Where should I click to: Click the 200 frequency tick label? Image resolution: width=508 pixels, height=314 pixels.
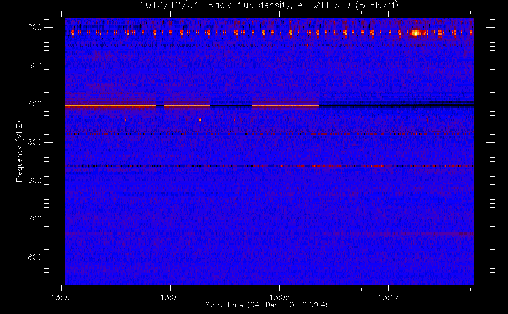pyautogui.click(x=35, y=27)
